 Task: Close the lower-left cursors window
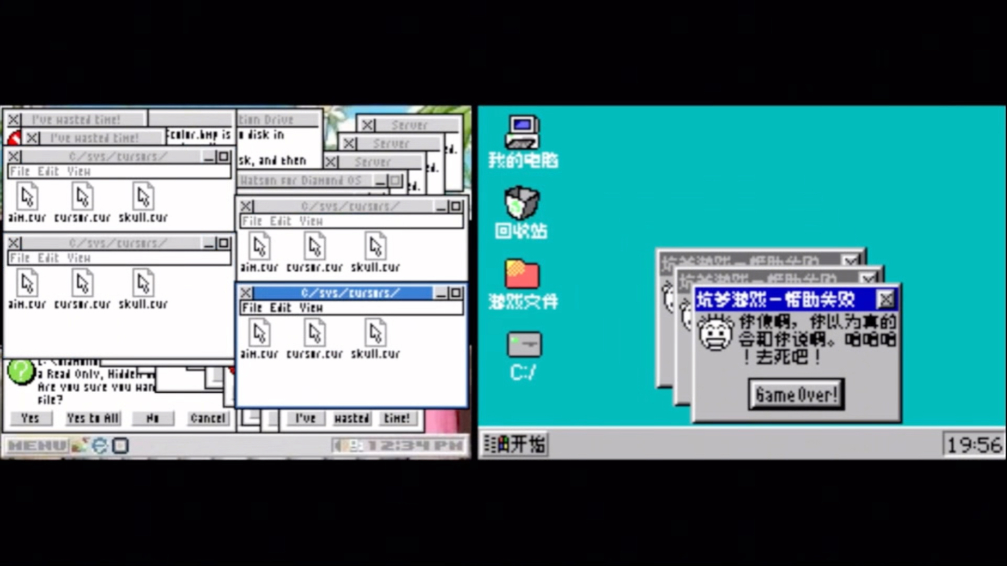click(14, 243)
